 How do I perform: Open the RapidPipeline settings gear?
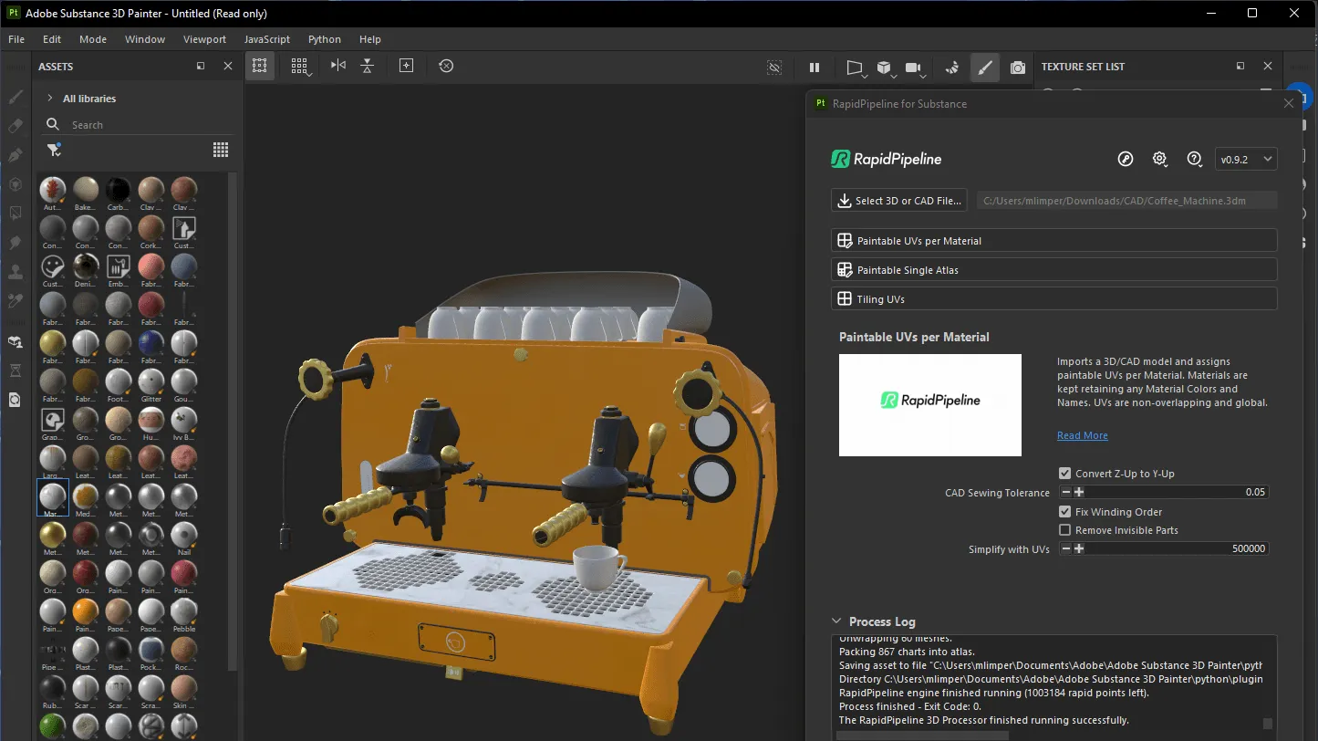(x=1159, y=159)
